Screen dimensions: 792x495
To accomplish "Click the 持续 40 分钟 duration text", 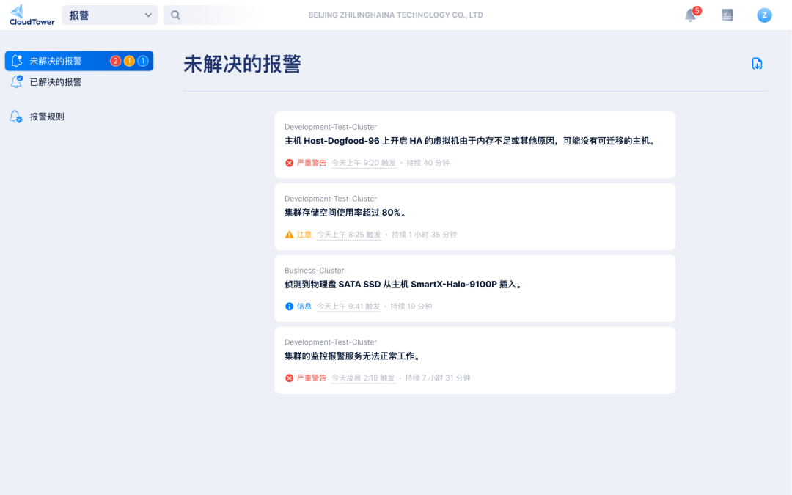I will tap(428, 163).
